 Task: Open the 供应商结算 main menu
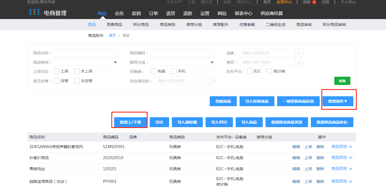point(272,14)
